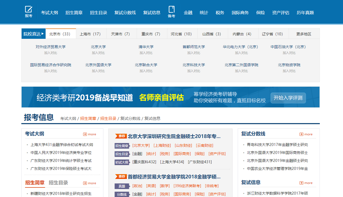This screenshot has width=343, height=197.
Task: Add 首都师范大学 to comparison via 加入对比
Action: click(194, 53)
